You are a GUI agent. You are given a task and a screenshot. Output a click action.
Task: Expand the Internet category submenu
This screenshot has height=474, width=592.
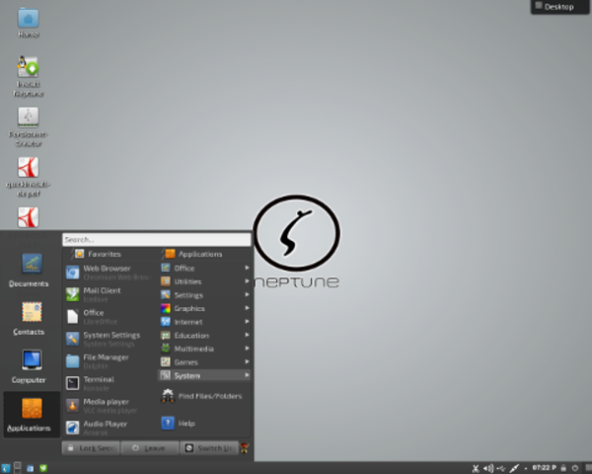(x=204, y=322)
